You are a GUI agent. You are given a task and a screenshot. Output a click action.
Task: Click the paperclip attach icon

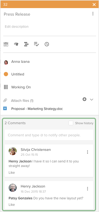point(5,100)
